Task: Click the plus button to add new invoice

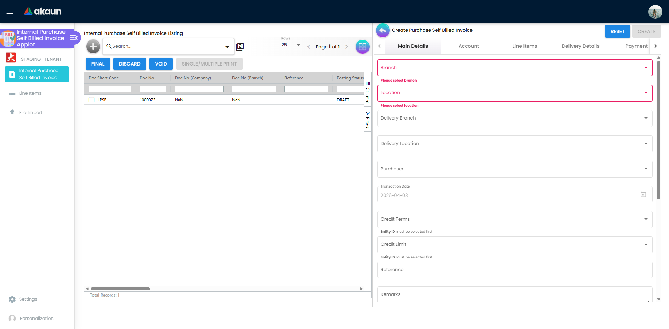Action: click(93, 46)
